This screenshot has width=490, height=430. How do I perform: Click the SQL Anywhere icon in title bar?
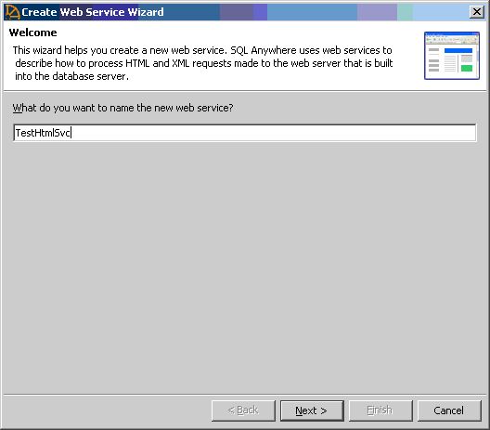point(12,12)
